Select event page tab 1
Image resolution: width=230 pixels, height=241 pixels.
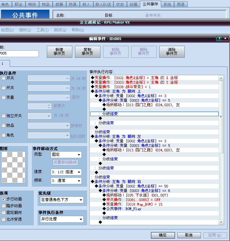[5, 64]
